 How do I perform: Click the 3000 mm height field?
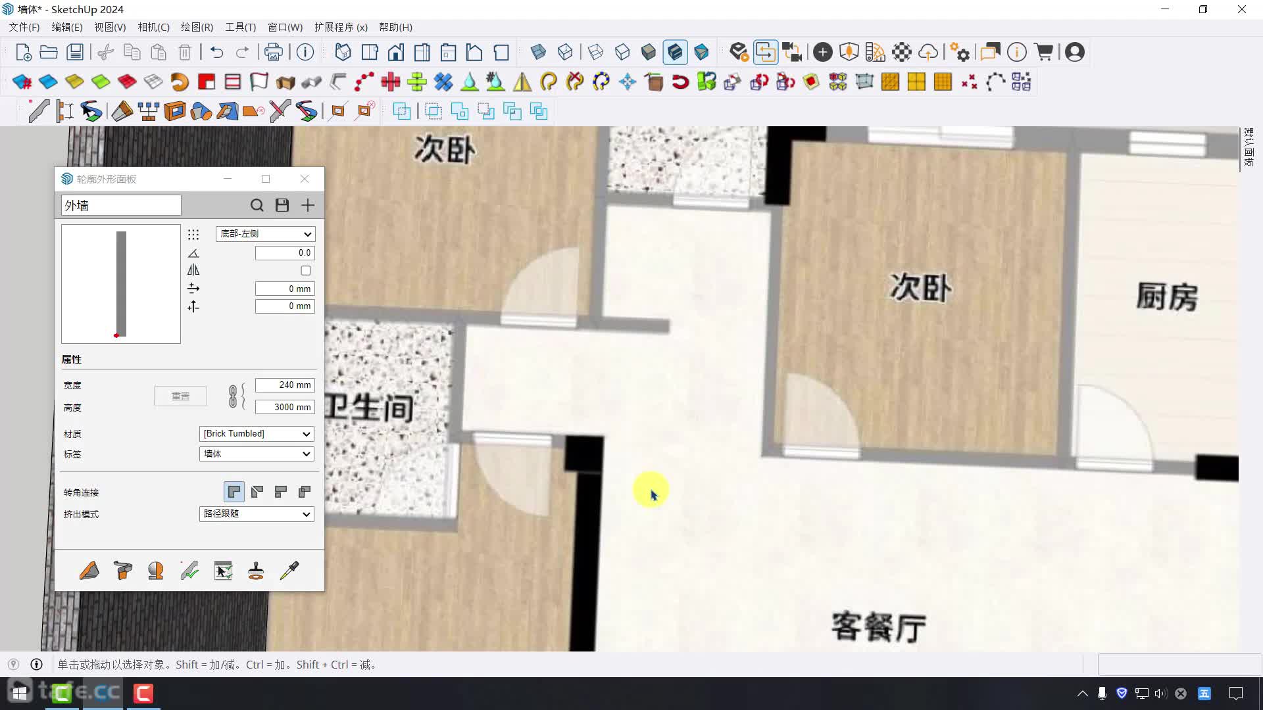[285, 408]
